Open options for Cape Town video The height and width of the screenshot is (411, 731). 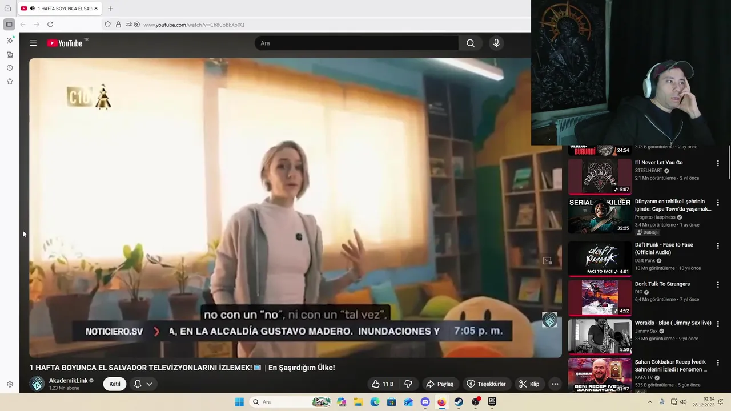pyautogui.click(x=718, y=203)
